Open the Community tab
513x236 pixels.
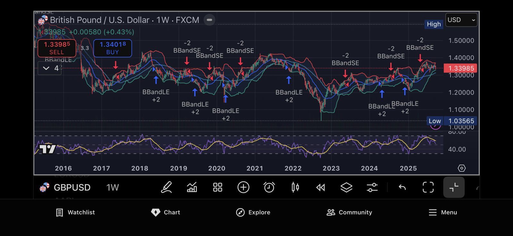(x=349, y=212)
